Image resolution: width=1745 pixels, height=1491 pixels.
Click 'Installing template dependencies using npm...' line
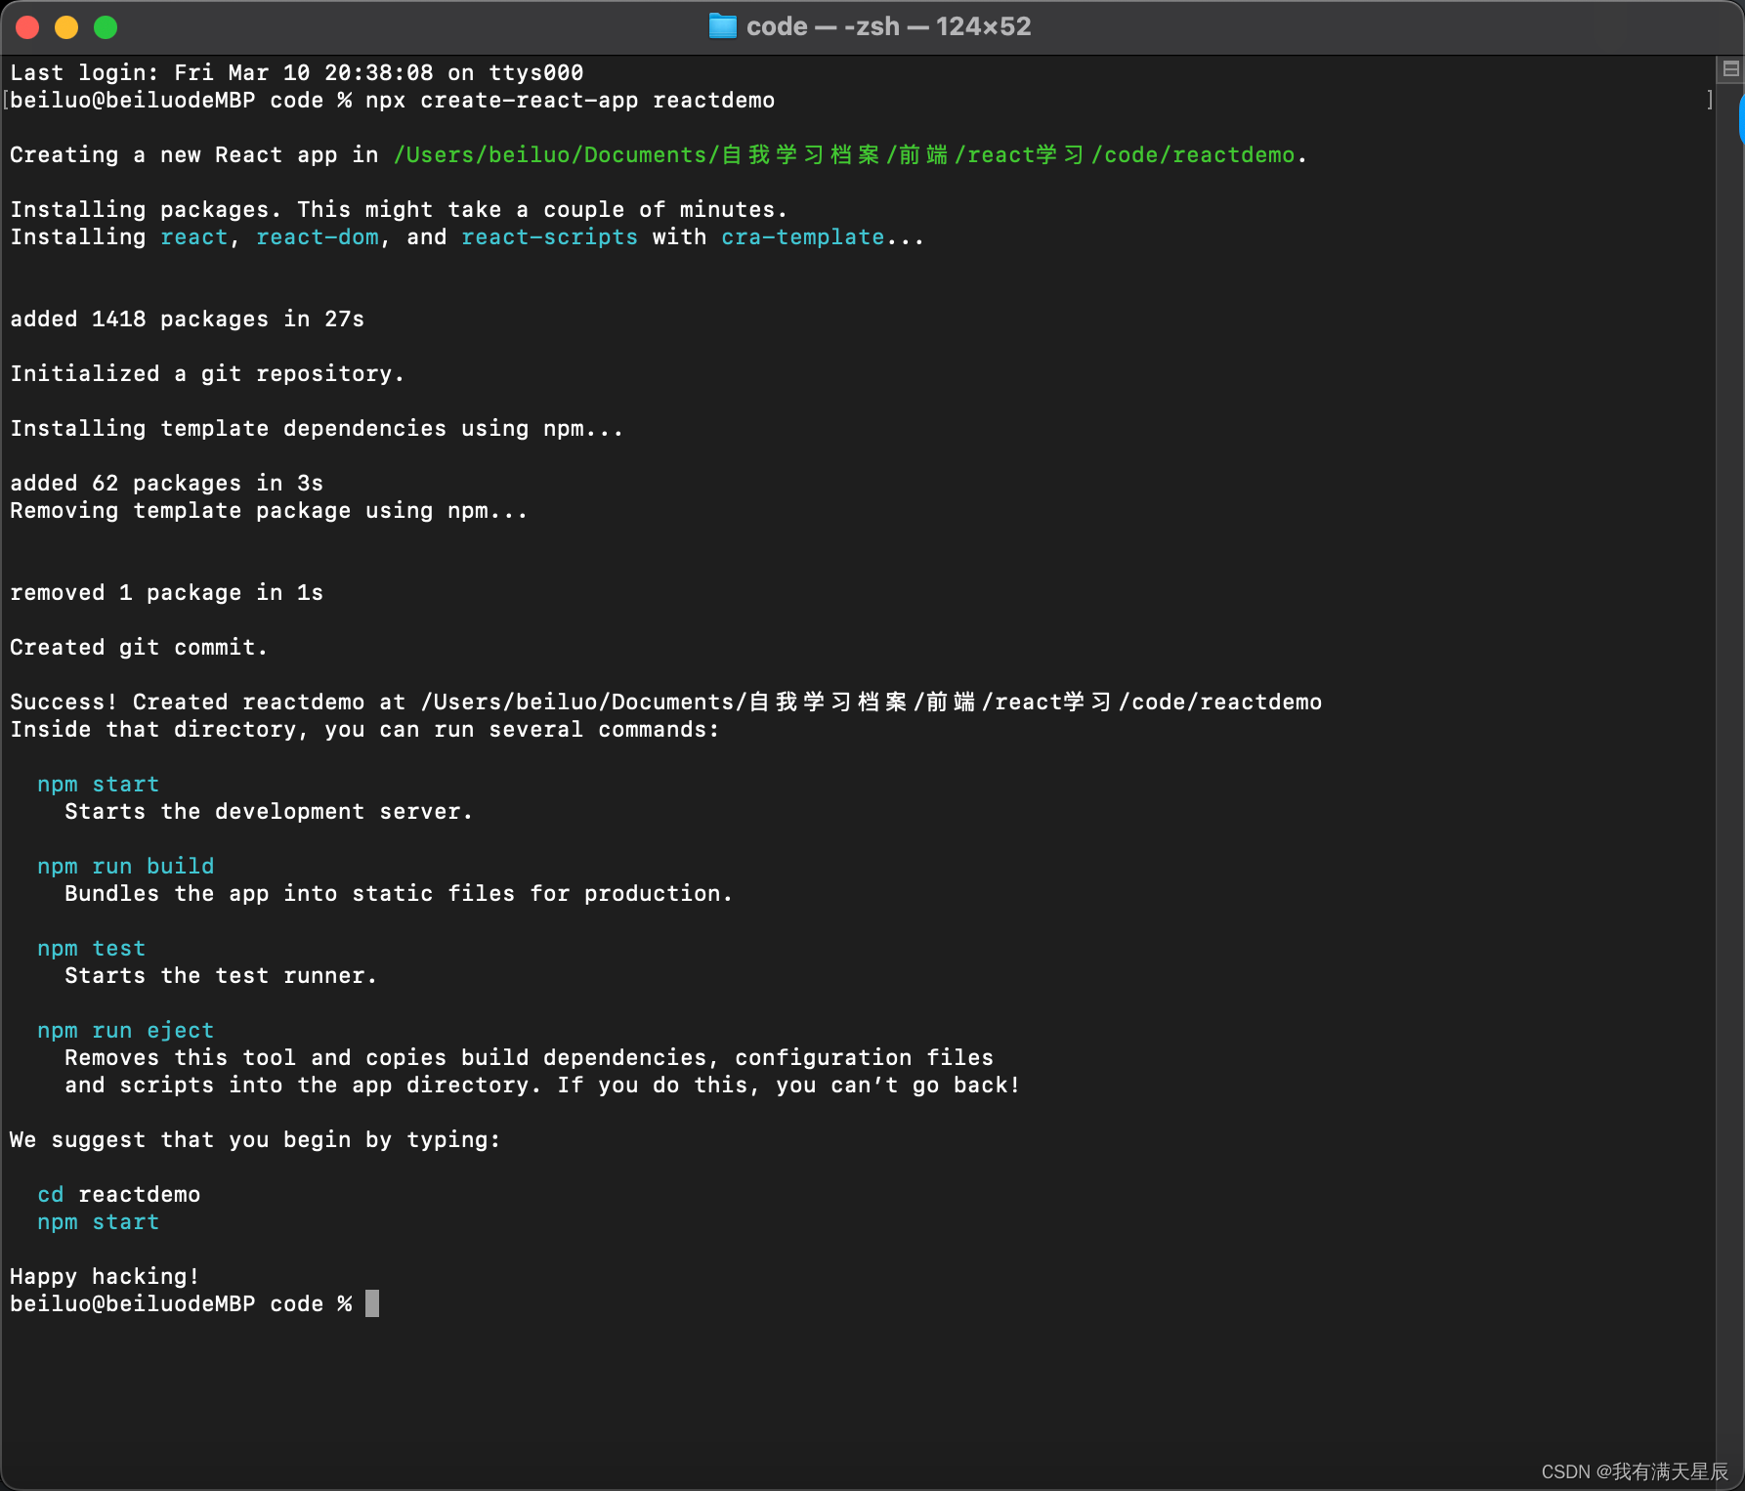(x=317, y=429)
